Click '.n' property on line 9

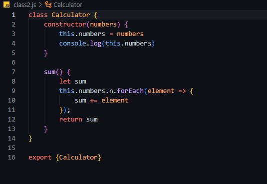pyautogui.click(x=109, y=91)
